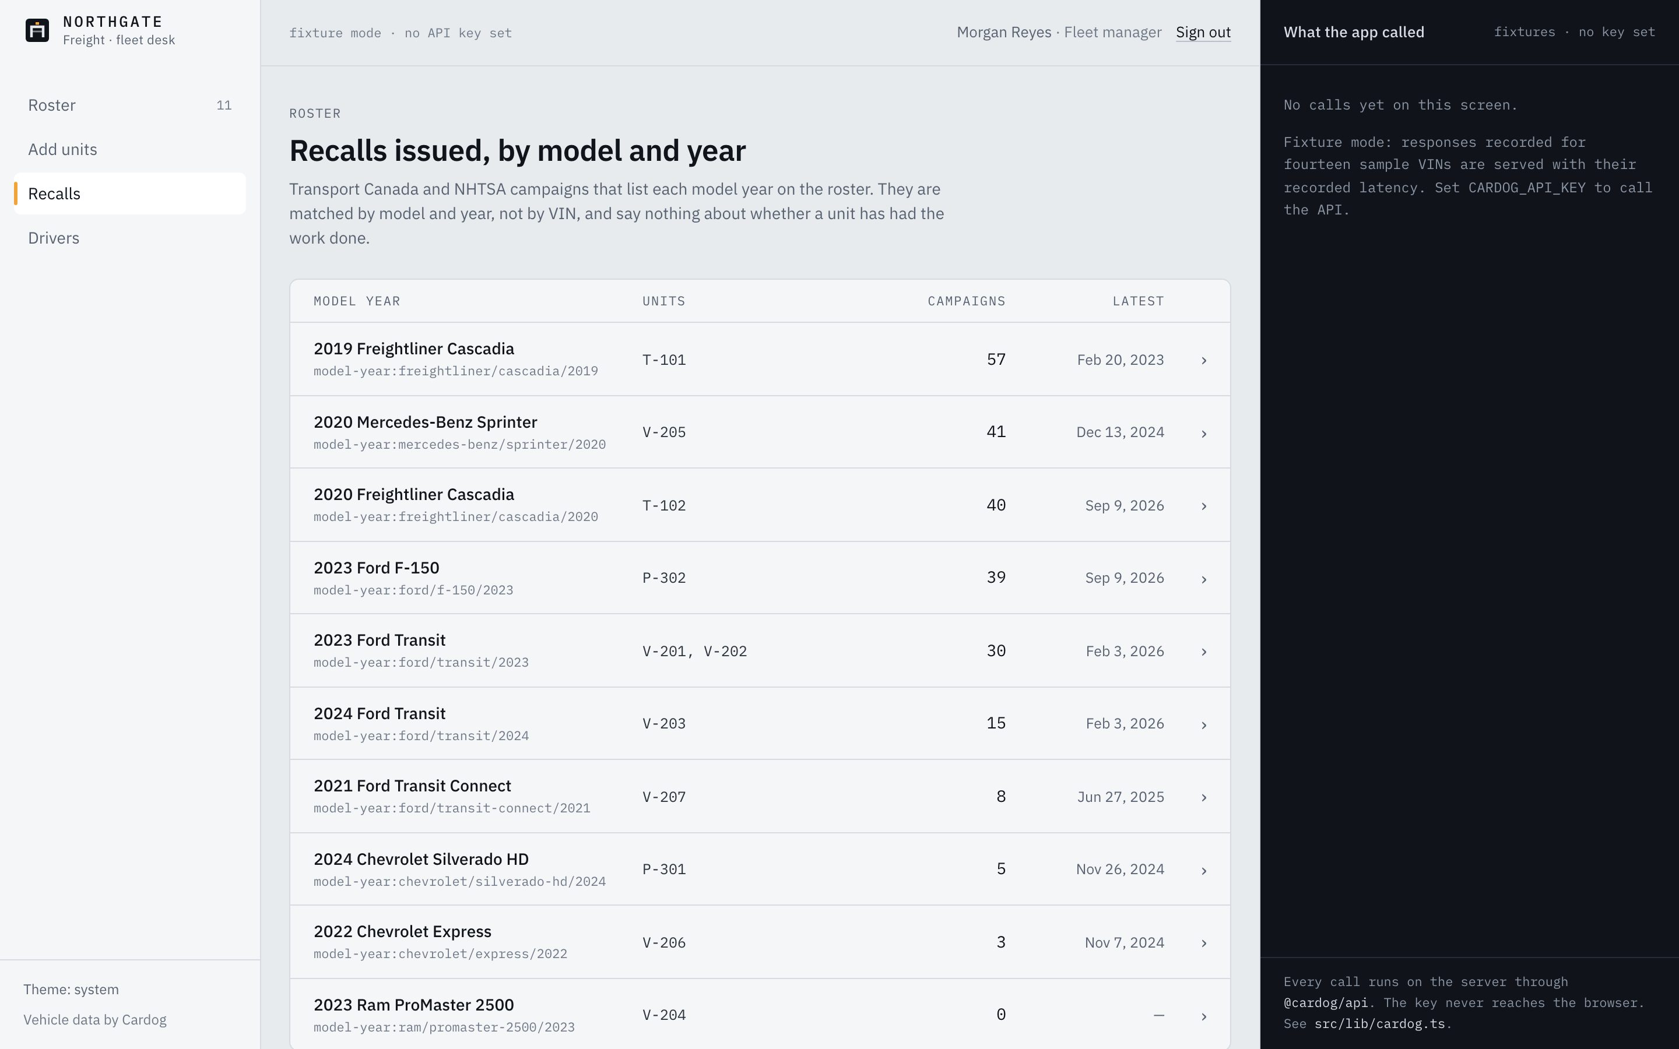Click the Roster breadcrumb label
Image resolution: width=1679 pixels, height=1049 pixels.
coord(315,114)
